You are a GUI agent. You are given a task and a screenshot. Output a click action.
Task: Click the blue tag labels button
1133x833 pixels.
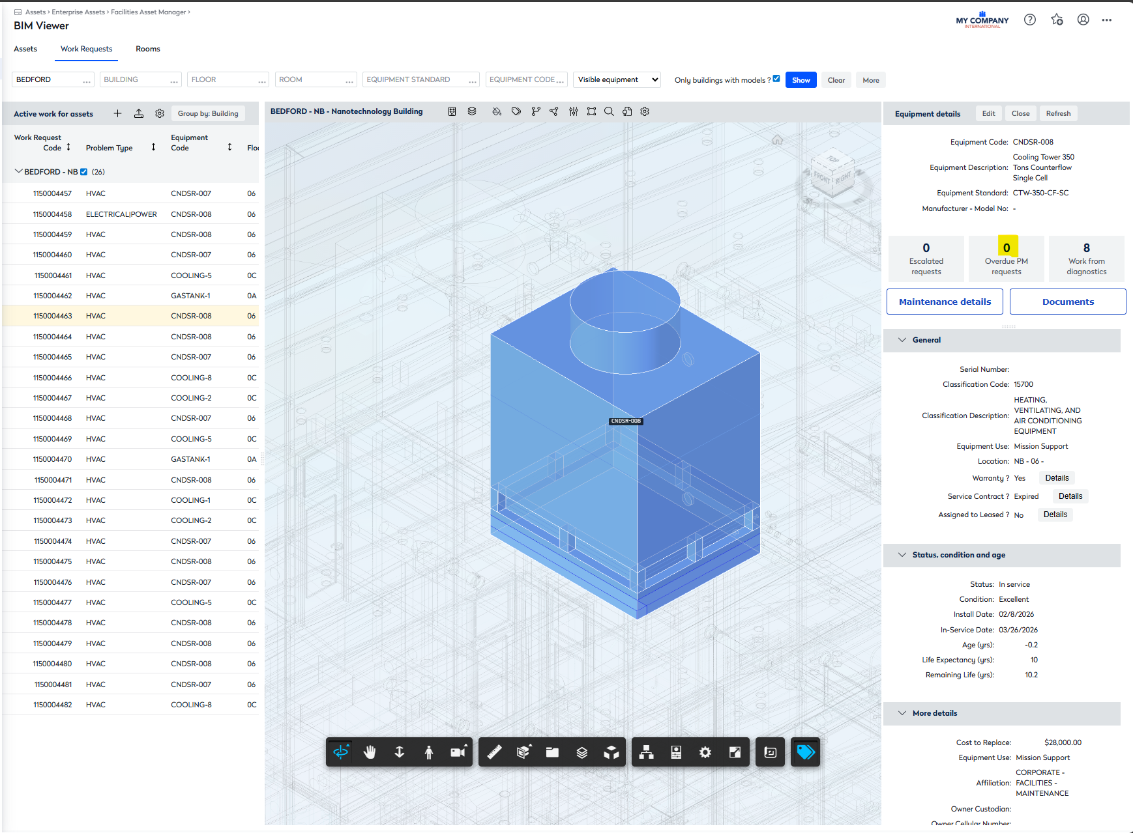805,752
